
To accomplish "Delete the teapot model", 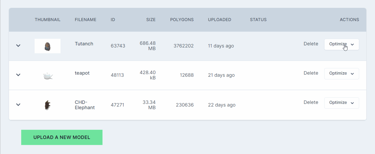I will tap(311, 73).
